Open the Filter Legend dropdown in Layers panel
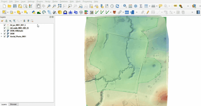The image size is (201, 106). tap(15, 21)
